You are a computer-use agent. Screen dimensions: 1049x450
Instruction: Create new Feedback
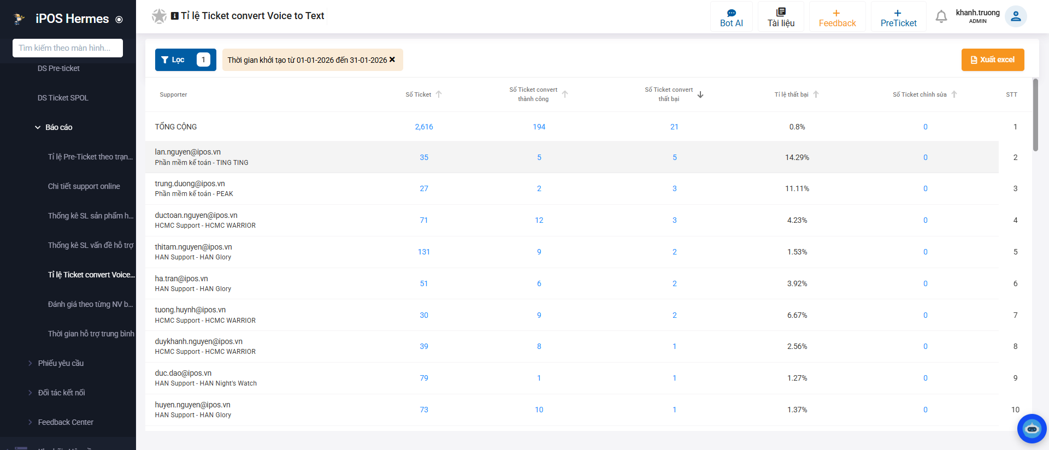point(837,17)
